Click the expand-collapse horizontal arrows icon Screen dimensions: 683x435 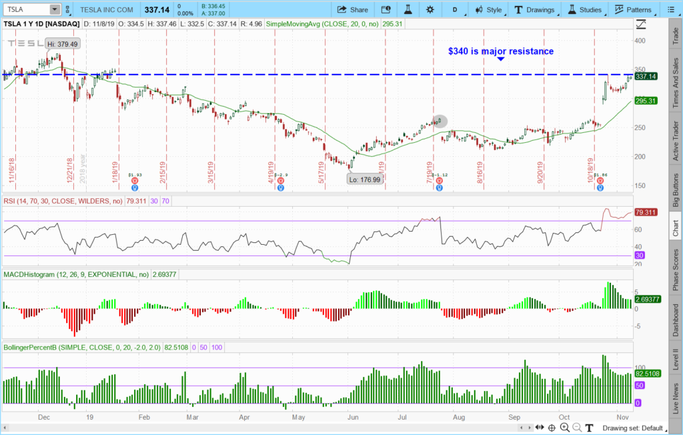point(539,428)
